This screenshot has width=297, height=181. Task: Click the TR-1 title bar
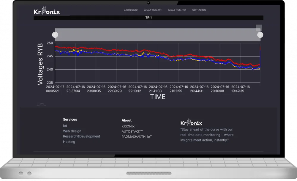coord(148,18)
